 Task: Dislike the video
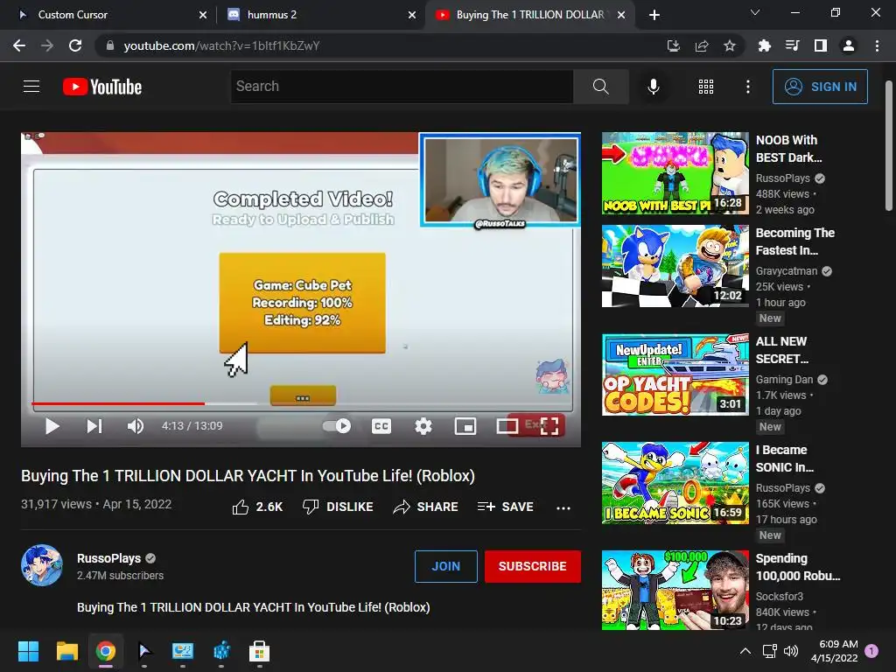(338, 507)
